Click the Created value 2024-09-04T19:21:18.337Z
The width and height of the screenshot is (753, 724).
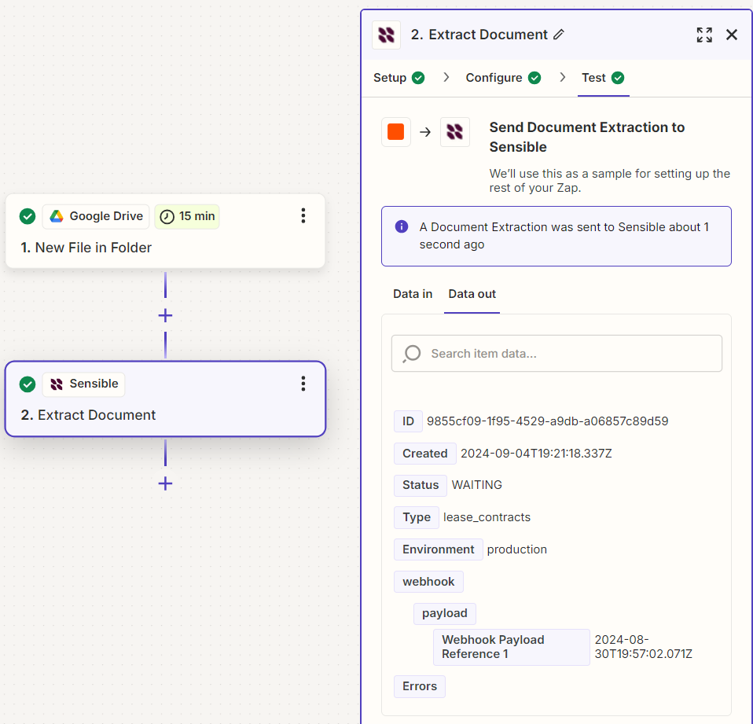(536, 454)
